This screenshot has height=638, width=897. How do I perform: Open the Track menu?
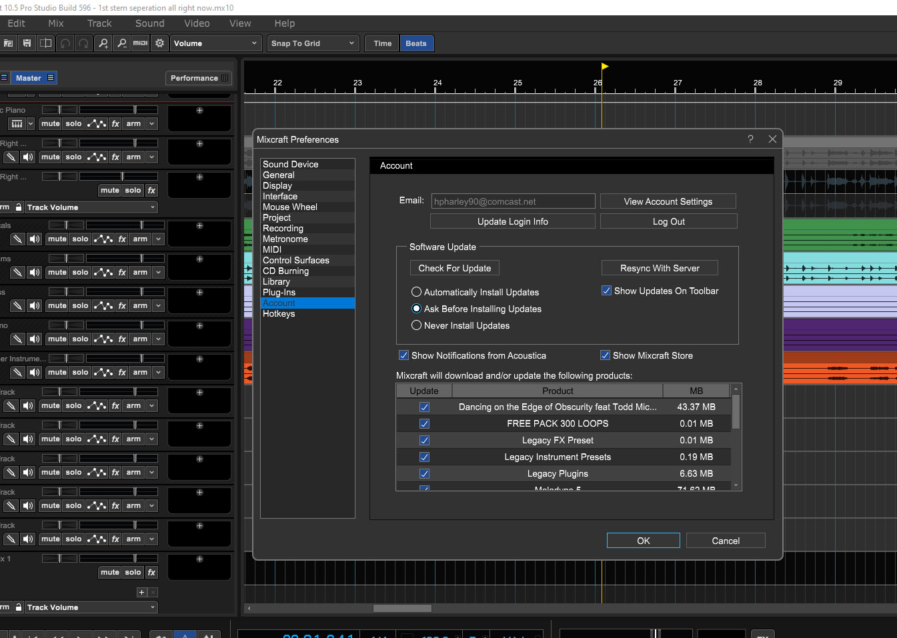pos(99,23)
